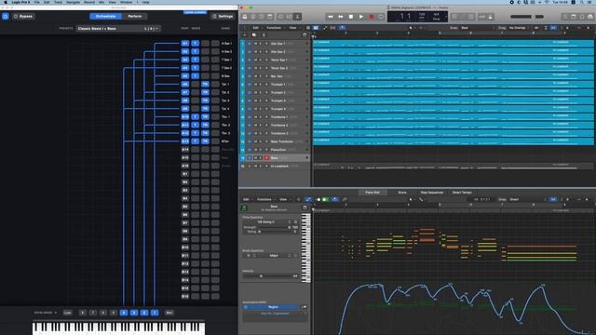The width and height of the screenshot is (596, 335).
Task: Click the blue catch playhead icon in Tracks bar
Action: pos(342,28)
